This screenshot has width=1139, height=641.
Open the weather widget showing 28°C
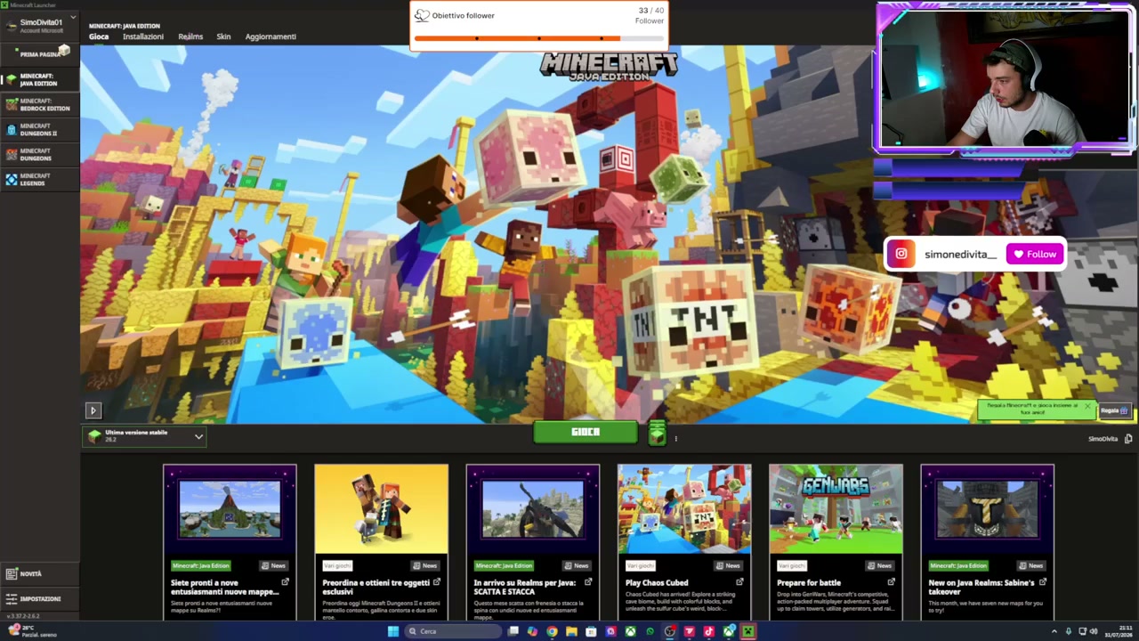point(34,631)
